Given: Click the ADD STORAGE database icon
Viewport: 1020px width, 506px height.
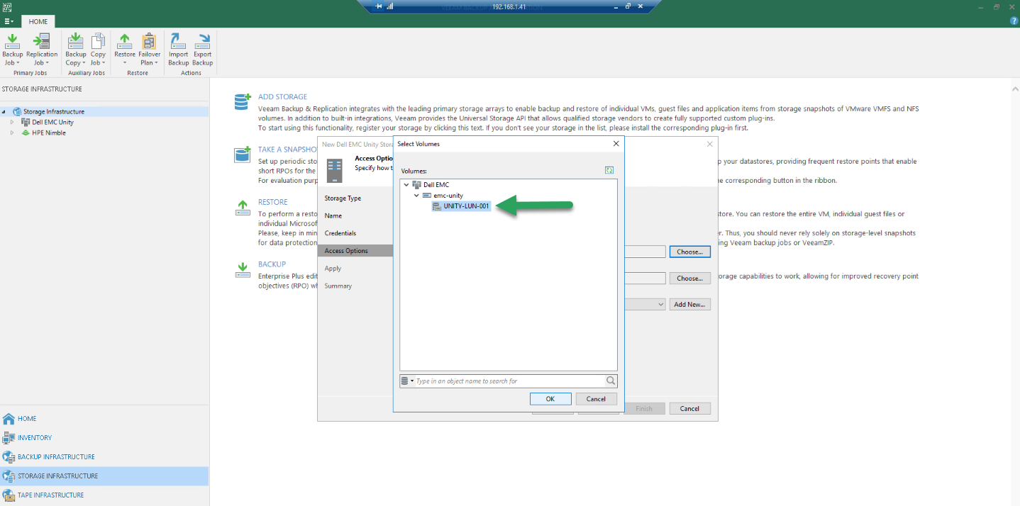Looking at the screenshot, I should pyautogui.click(x=243, y=102).
